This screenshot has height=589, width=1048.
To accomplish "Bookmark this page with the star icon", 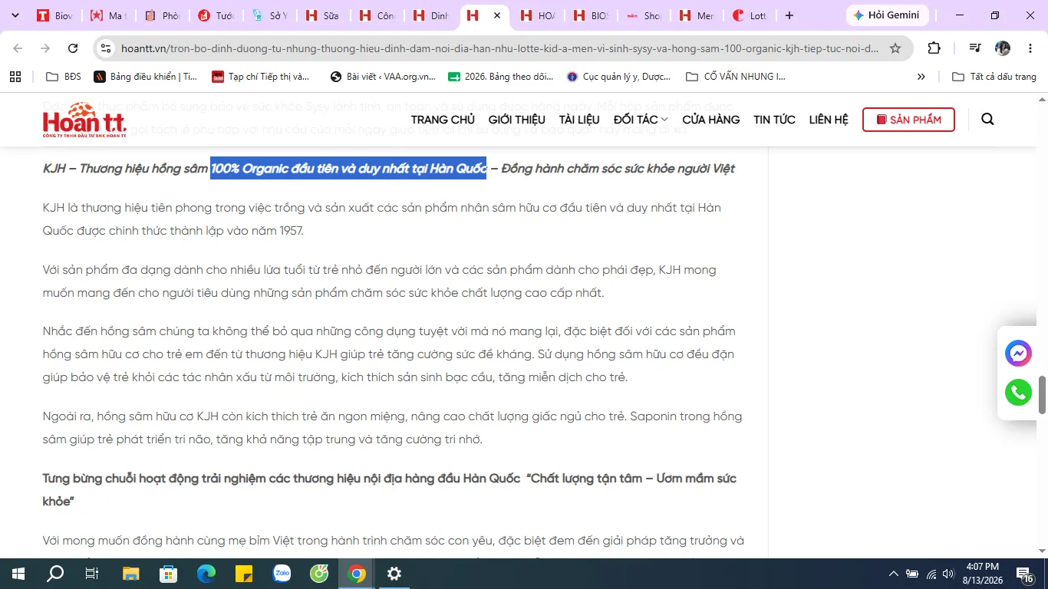I will pyautogui.click(x=895, y=48).
